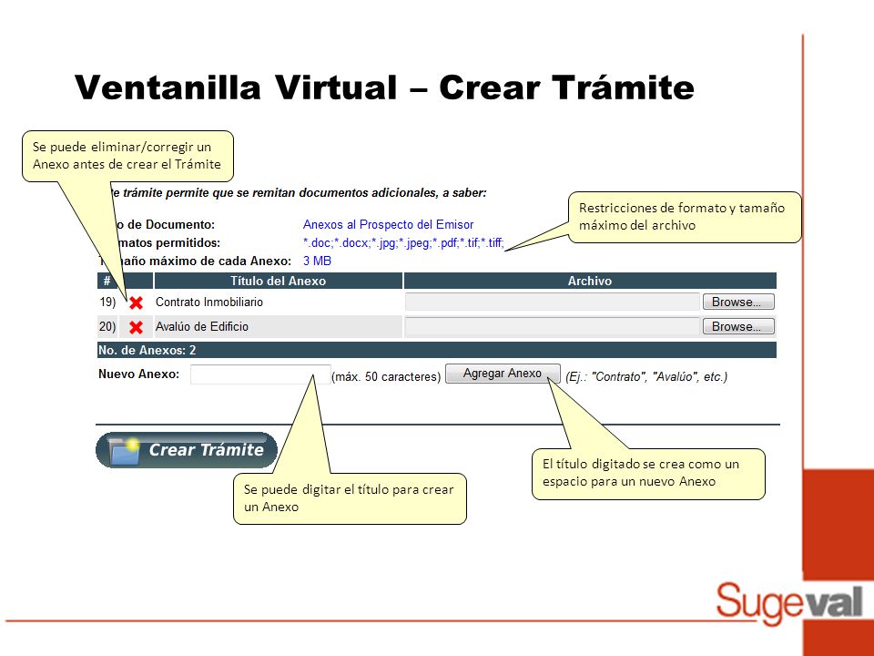
Task: Delete the Contrato Inmobiliario annex with red X
Action: 136,302
